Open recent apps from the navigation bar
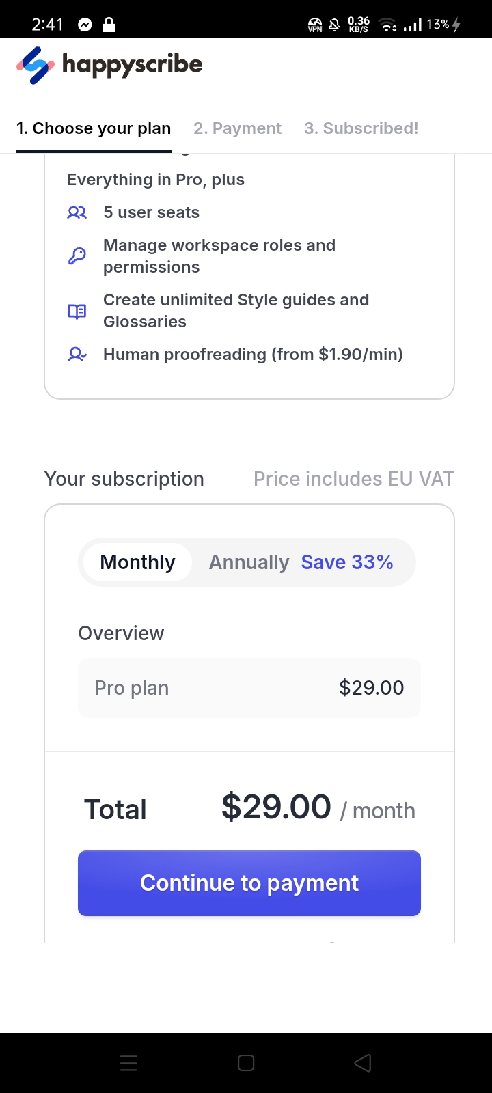 pyautogui.click(x=128, y=1063)
